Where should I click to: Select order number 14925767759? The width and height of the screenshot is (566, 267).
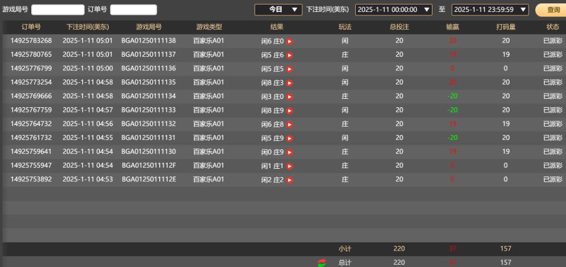point(31,110)
